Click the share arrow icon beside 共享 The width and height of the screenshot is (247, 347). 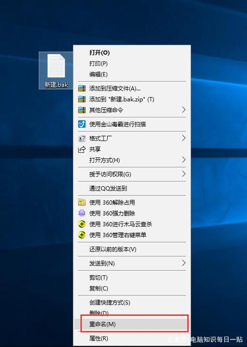click(x=82, y=149)
